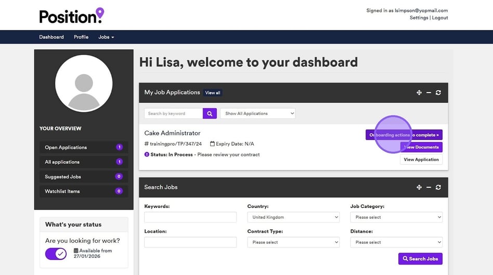Click the move icon in Search Jobs header
The height and width of the screenshot is (275, 493).
tap(419, 187)
